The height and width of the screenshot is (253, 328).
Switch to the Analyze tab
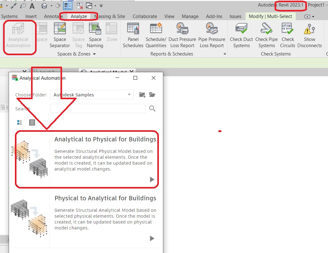(x=79, y=16)
